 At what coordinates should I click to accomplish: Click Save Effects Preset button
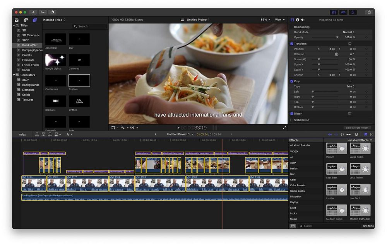point(356,128)
